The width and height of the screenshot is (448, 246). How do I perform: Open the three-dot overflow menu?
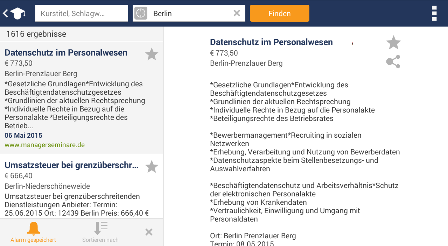click(x=434, y=13)
